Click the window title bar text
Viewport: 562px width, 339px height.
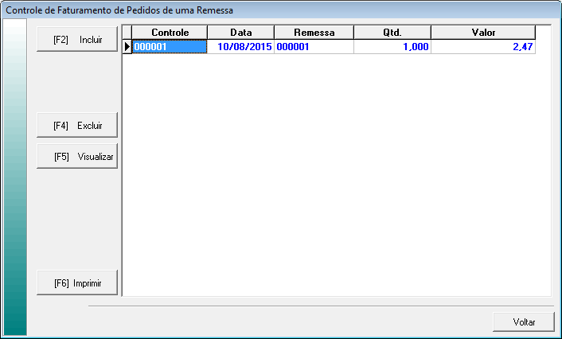(x=119, y=9)
